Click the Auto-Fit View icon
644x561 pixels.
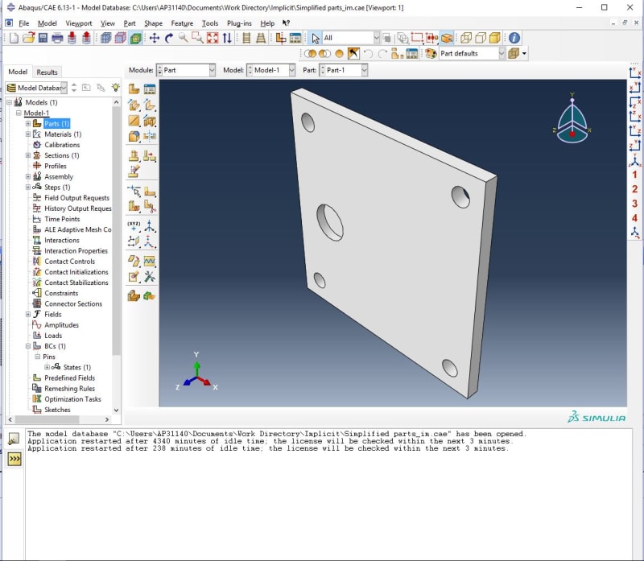click(x=213, y=38)
